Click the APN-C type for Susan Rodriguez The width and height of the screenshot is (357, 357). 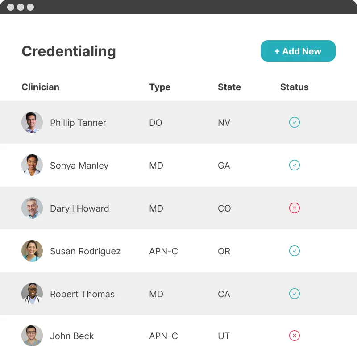(163, 251)
